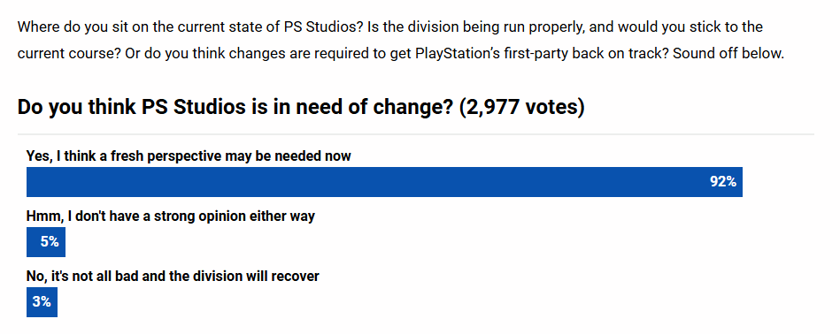The width and height of the screenshot is (840, 334).
Task: Select 'Yes, I think a fresh perspective' option
Action: (x=189, y=156)
